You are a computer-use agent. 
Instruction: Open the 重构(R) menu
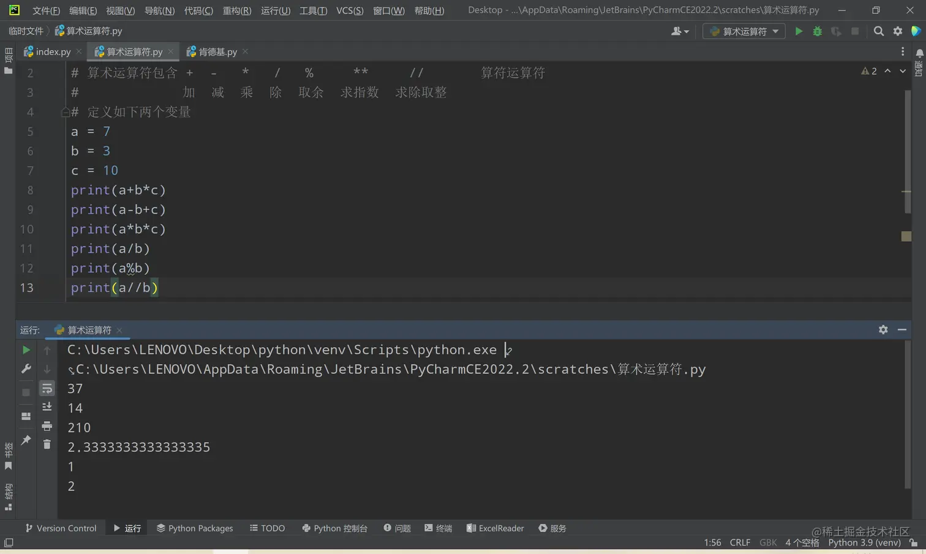pos(237,10)
